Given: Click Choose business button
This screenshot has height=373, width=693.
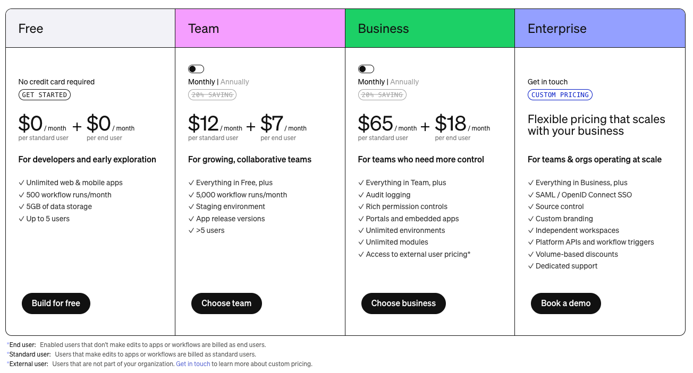Looking at the screenshot, I should (x=403, y=303).
